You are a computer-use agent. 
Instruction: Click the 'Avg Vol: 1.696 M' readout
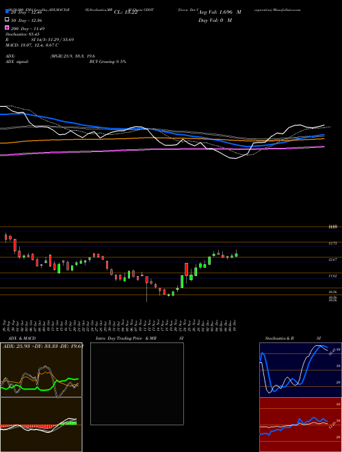pyautogui.click(x=220, y=12)
